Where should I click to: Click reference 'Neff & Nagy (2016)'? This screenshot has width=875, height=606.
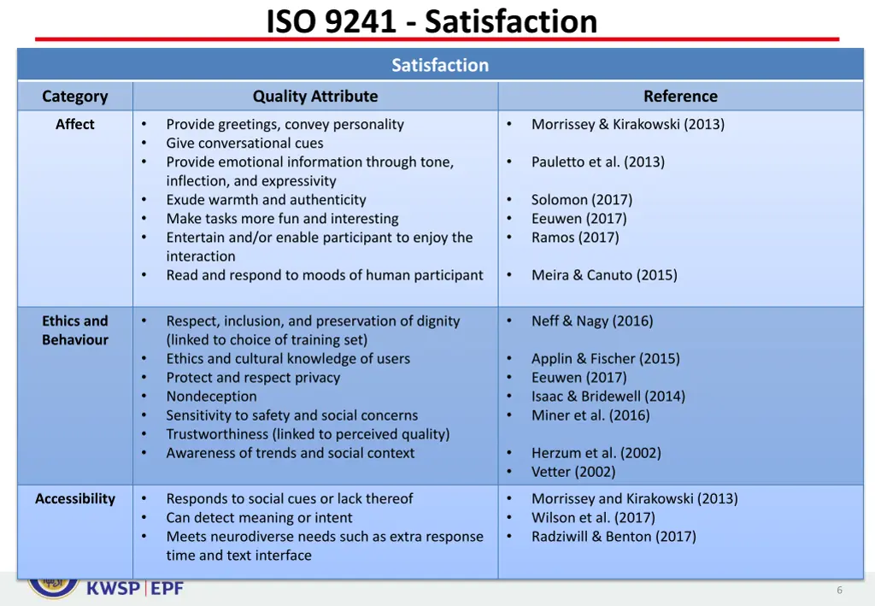click(x=591, y=321)
